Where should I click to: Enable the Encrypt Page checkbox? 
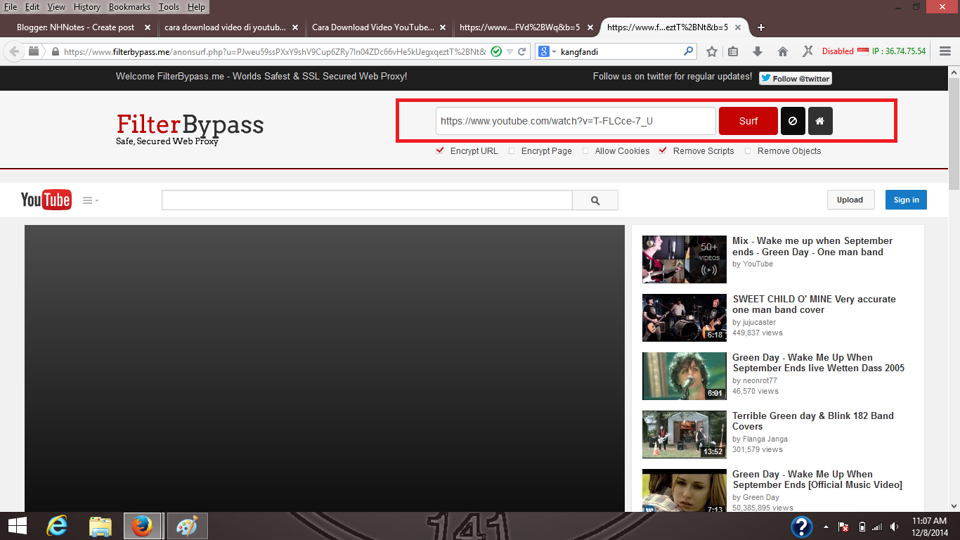pos(512,151)
